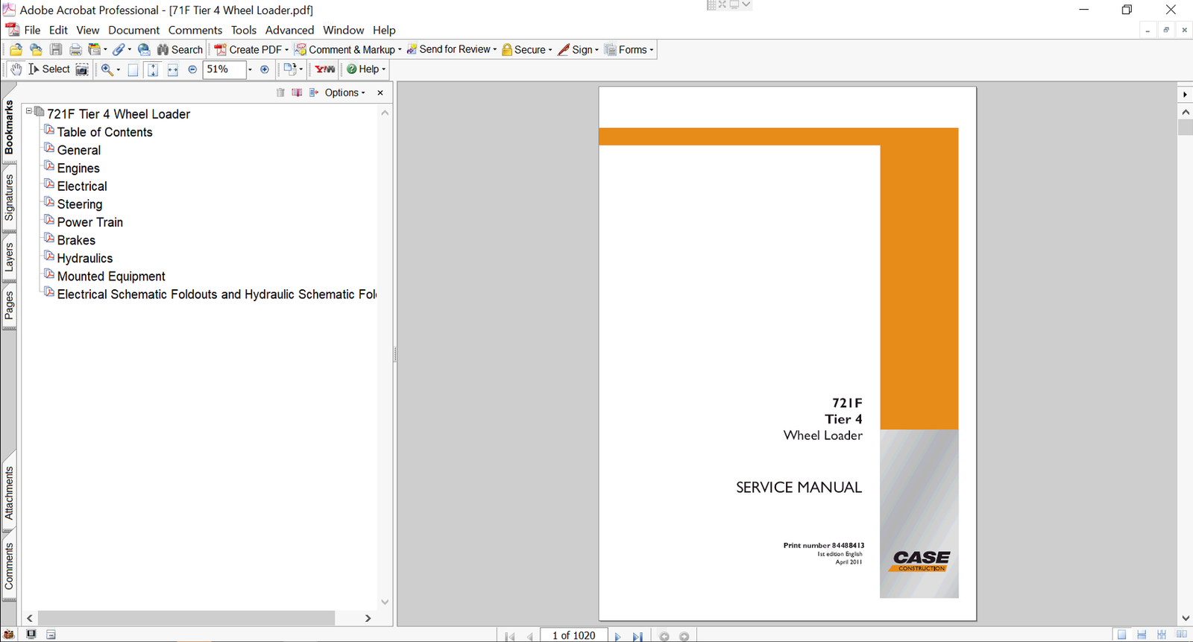Screen dimensions: 1193x642
Task: Toggle Fit Width page view
Action: (x=172, y=69)
